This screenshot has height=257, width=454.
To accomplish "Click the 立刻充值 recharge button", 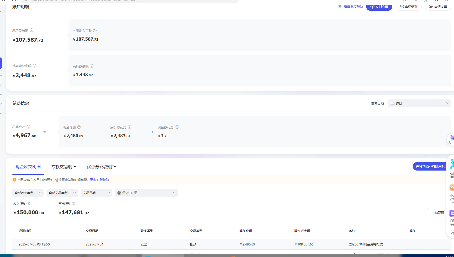I will (379, 7).
